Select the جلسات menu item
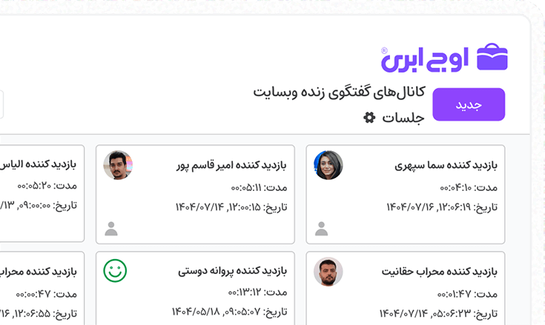The width and height of the screenshot is (545, 325). [403, 118]
